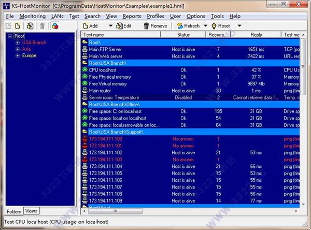Click the folder icon of Root\USA Branch\Support\ row
Image resolution: width=311 pixels, height=230 pixels.
click(x=85, y=132)
